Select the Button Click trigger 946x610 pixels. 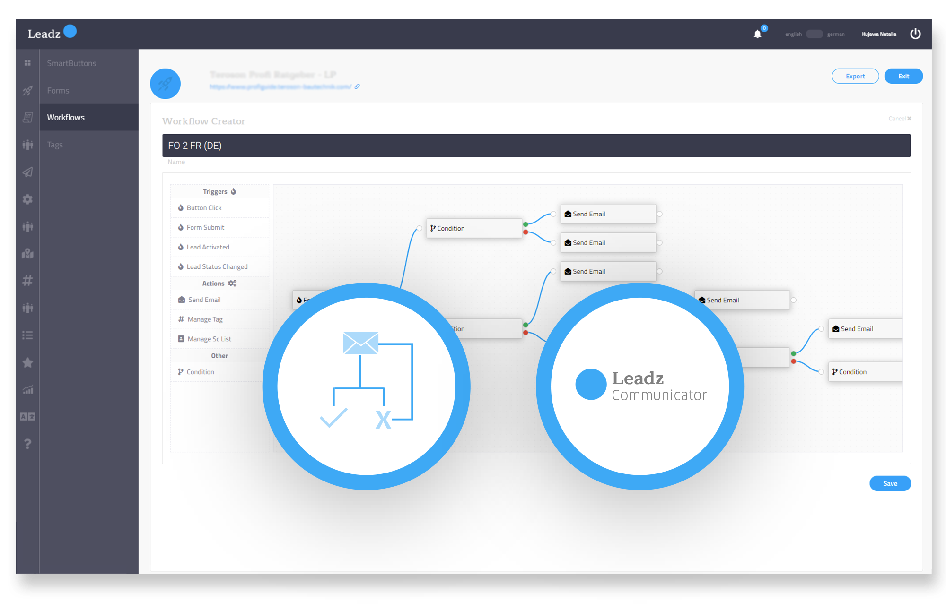point(219,208)
